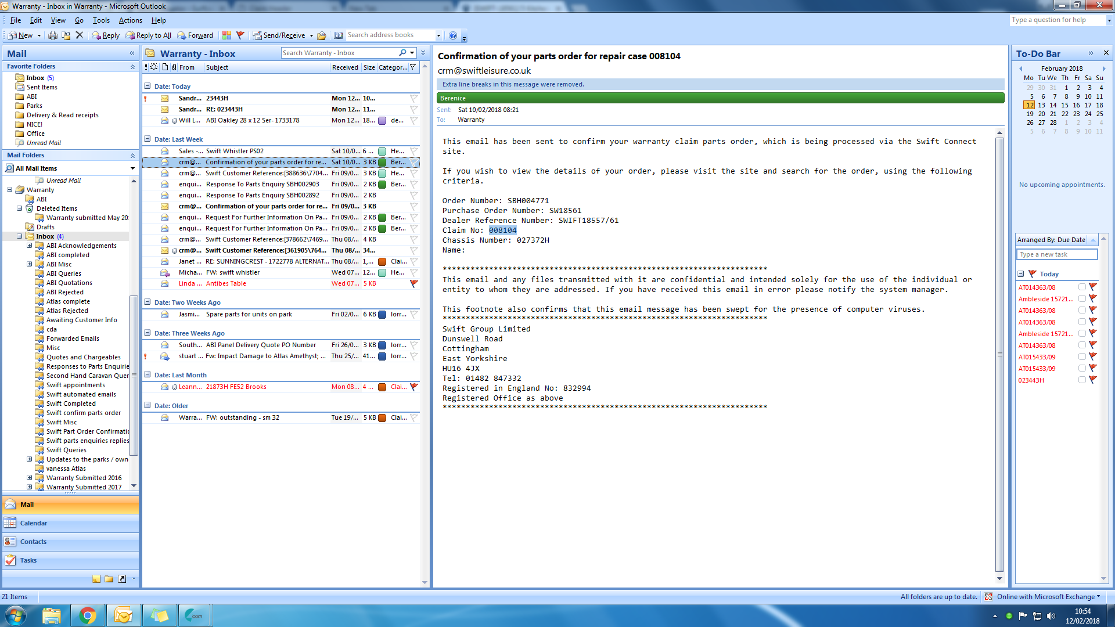Expand the ABI Acknowledgements folder
The image size is (1115, 627).
[x=30, y=246]
